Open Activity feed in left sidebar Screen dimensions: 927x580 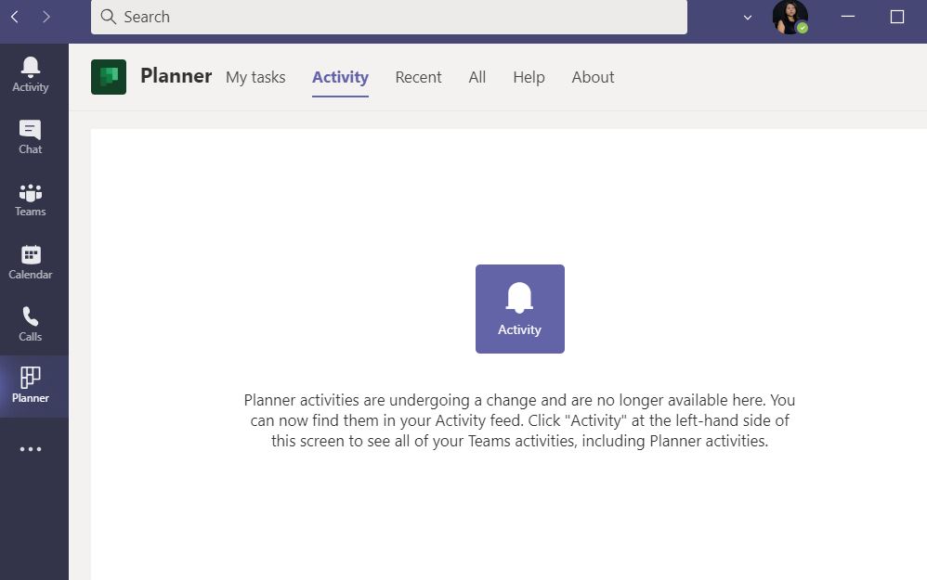coord(30,74)
